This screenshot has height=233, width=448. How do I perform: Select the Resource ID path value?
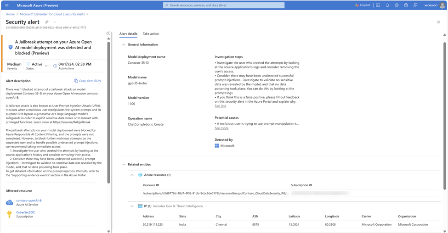(x=215, y=194)
